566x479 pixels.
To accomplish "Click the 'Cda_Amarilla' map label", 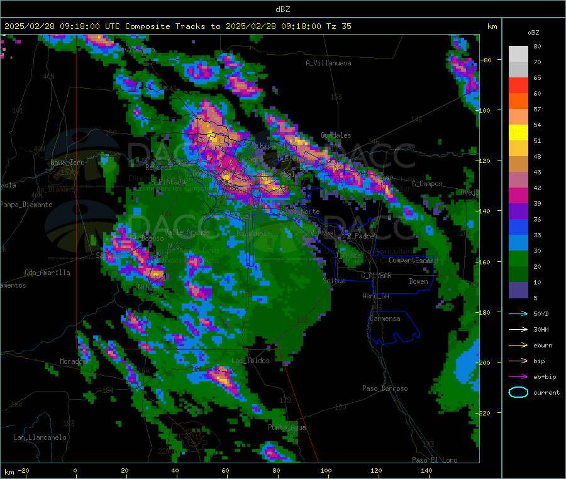I will click(x=47, y=273).
